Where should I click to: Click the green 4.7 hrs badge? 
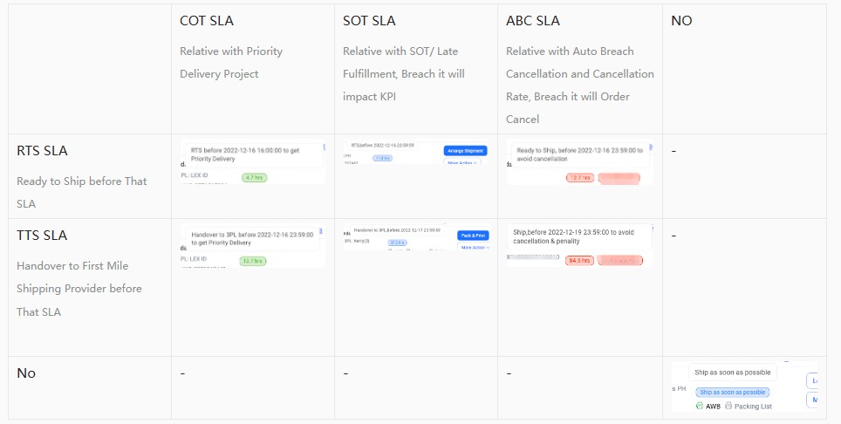point(255,177)
